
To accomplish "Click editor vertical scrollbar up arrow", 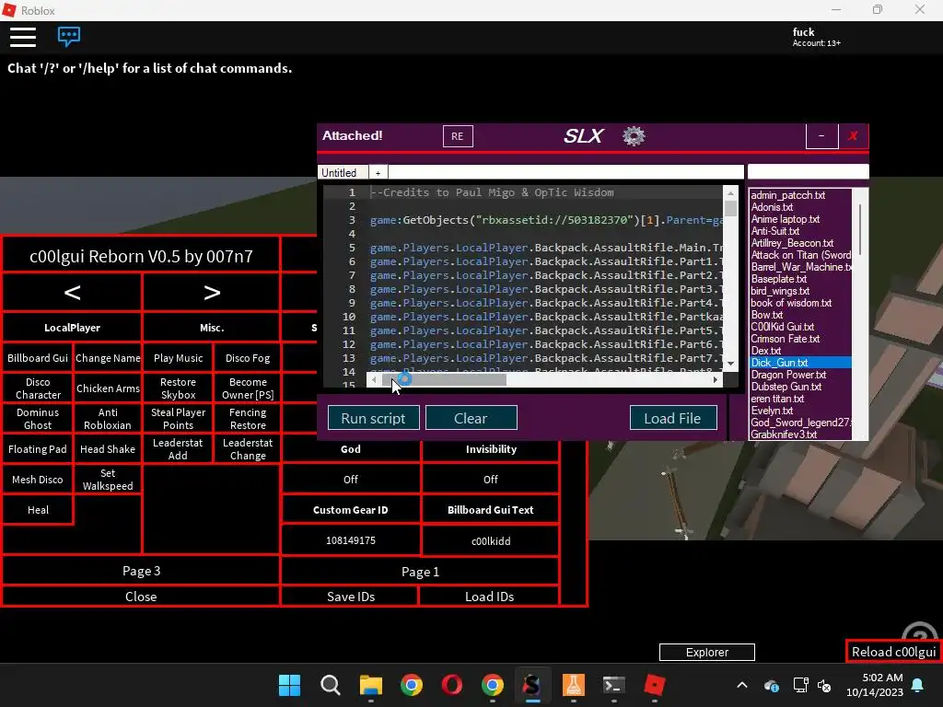I will pyautogui.click(x=730, y=193).
